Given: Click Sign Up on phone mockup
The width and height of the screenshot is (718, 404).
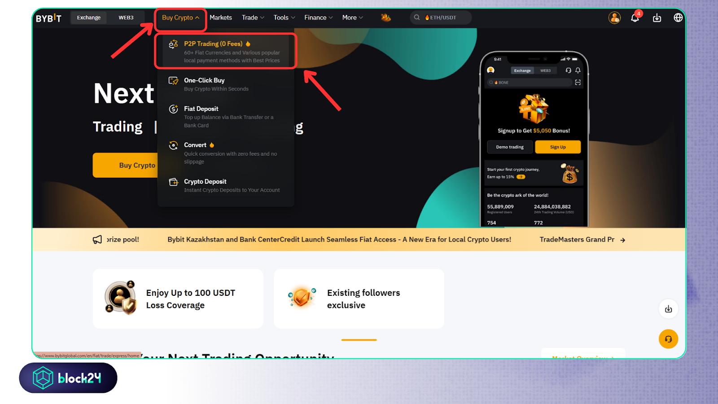Looking at the screenshot, I should [x=558, y=147].
